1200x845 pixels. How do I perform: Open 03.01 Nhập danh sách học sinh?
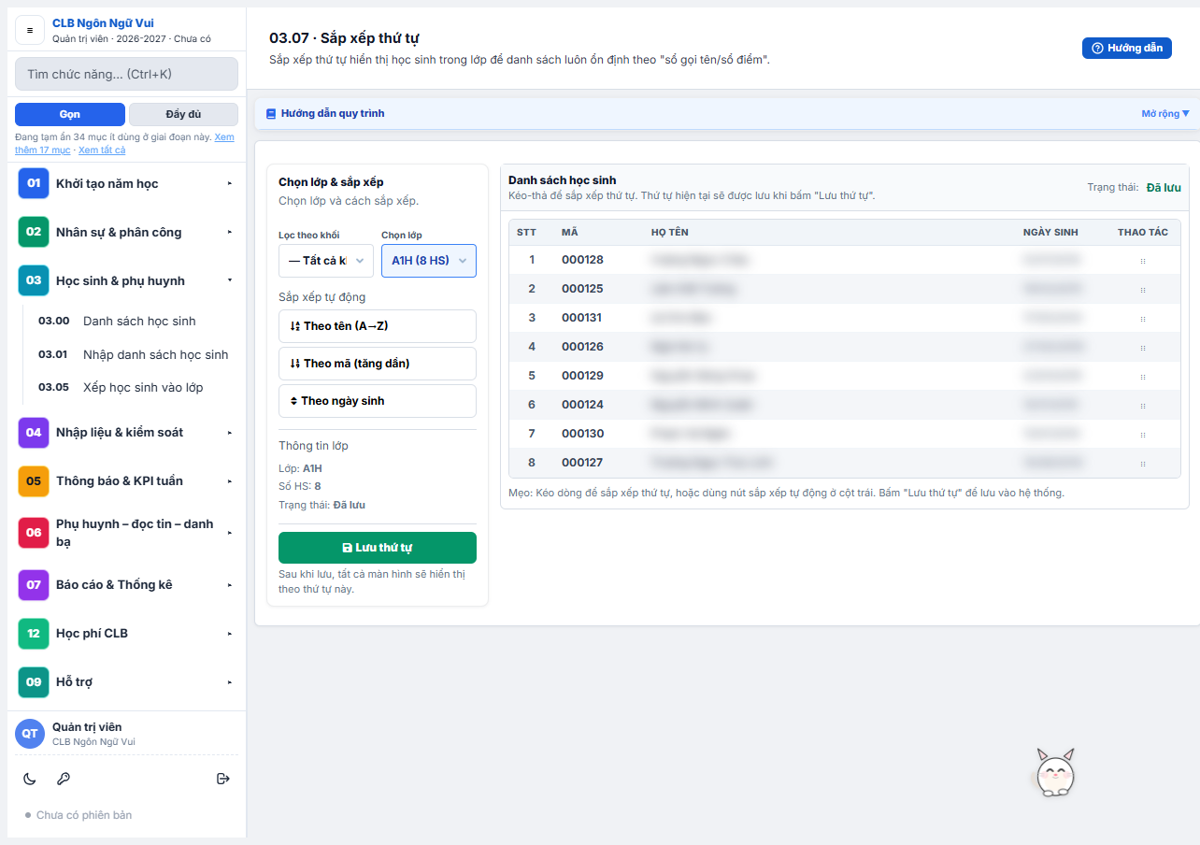(x=134, y=355)
